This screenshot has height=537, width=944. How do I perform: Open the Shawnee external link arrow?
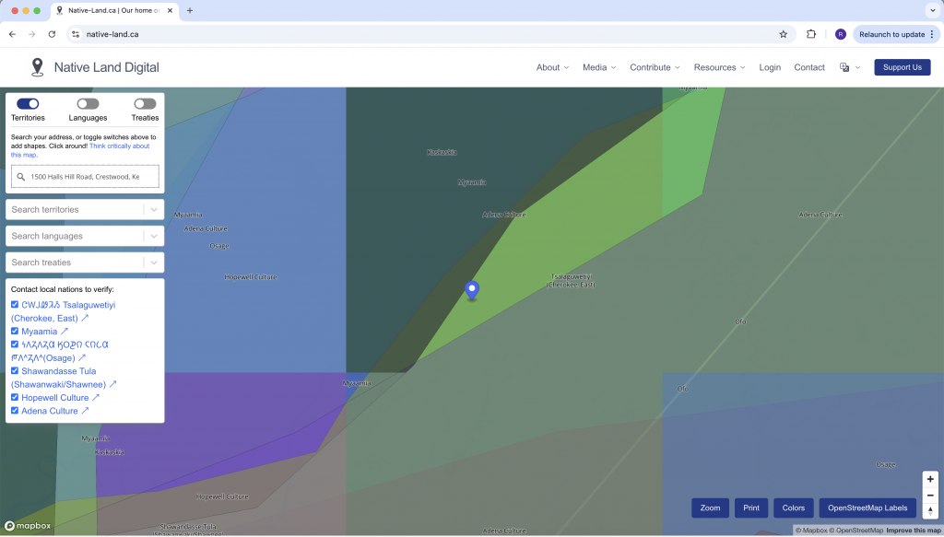point(112,384)
